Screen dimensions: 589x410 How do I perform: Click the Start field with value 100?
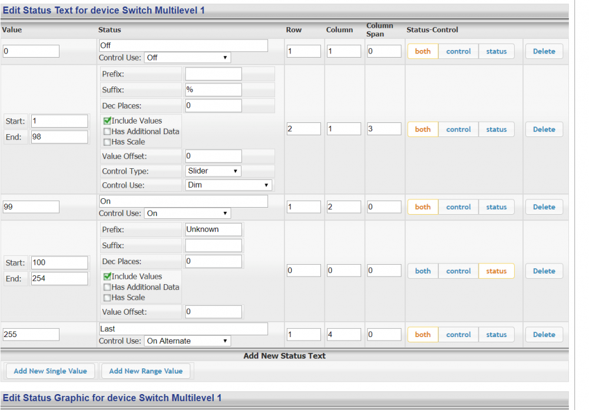[59, 262]
